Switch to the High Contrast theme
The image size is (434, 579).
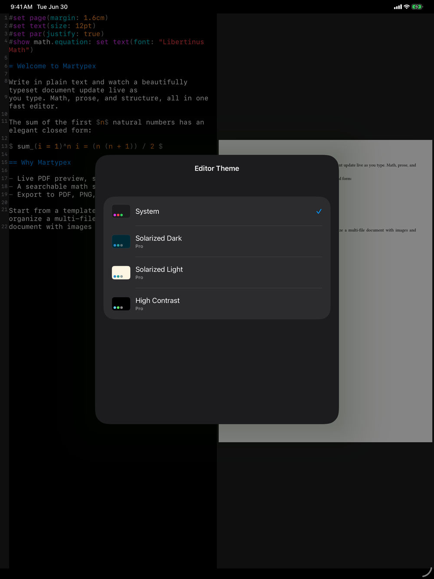point(217,304)
